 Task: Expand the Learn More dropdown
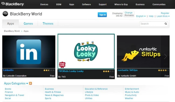[x=163, y=16]
